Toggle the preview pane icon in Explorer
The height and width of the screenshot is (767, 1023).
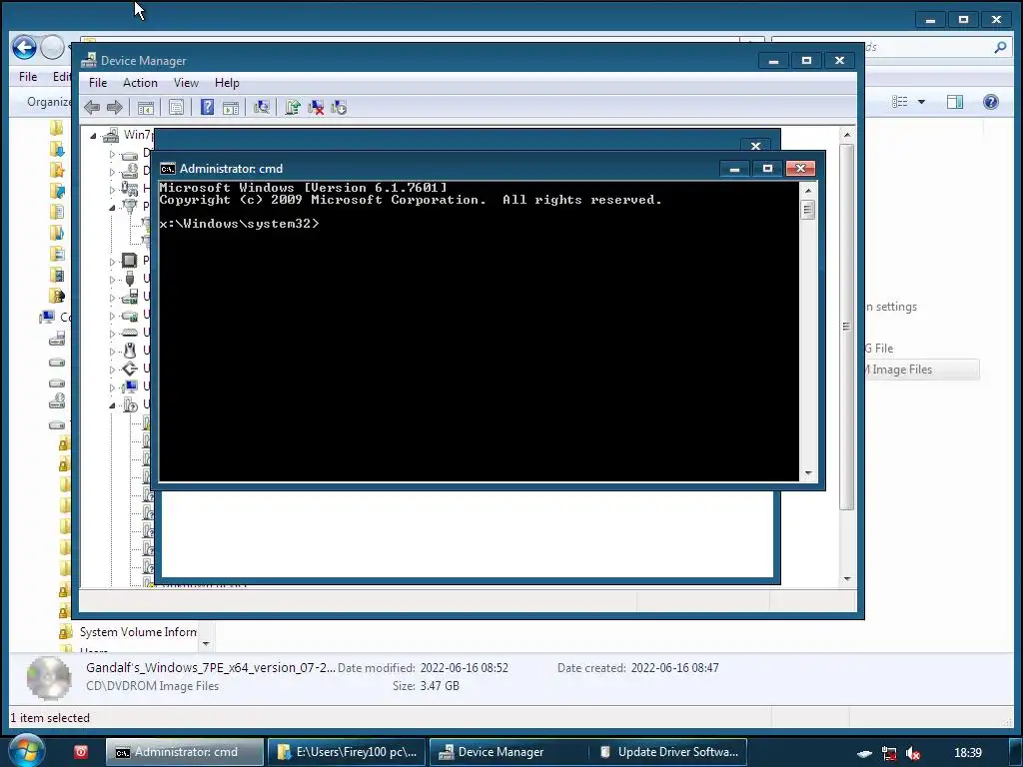coord(954,102)
